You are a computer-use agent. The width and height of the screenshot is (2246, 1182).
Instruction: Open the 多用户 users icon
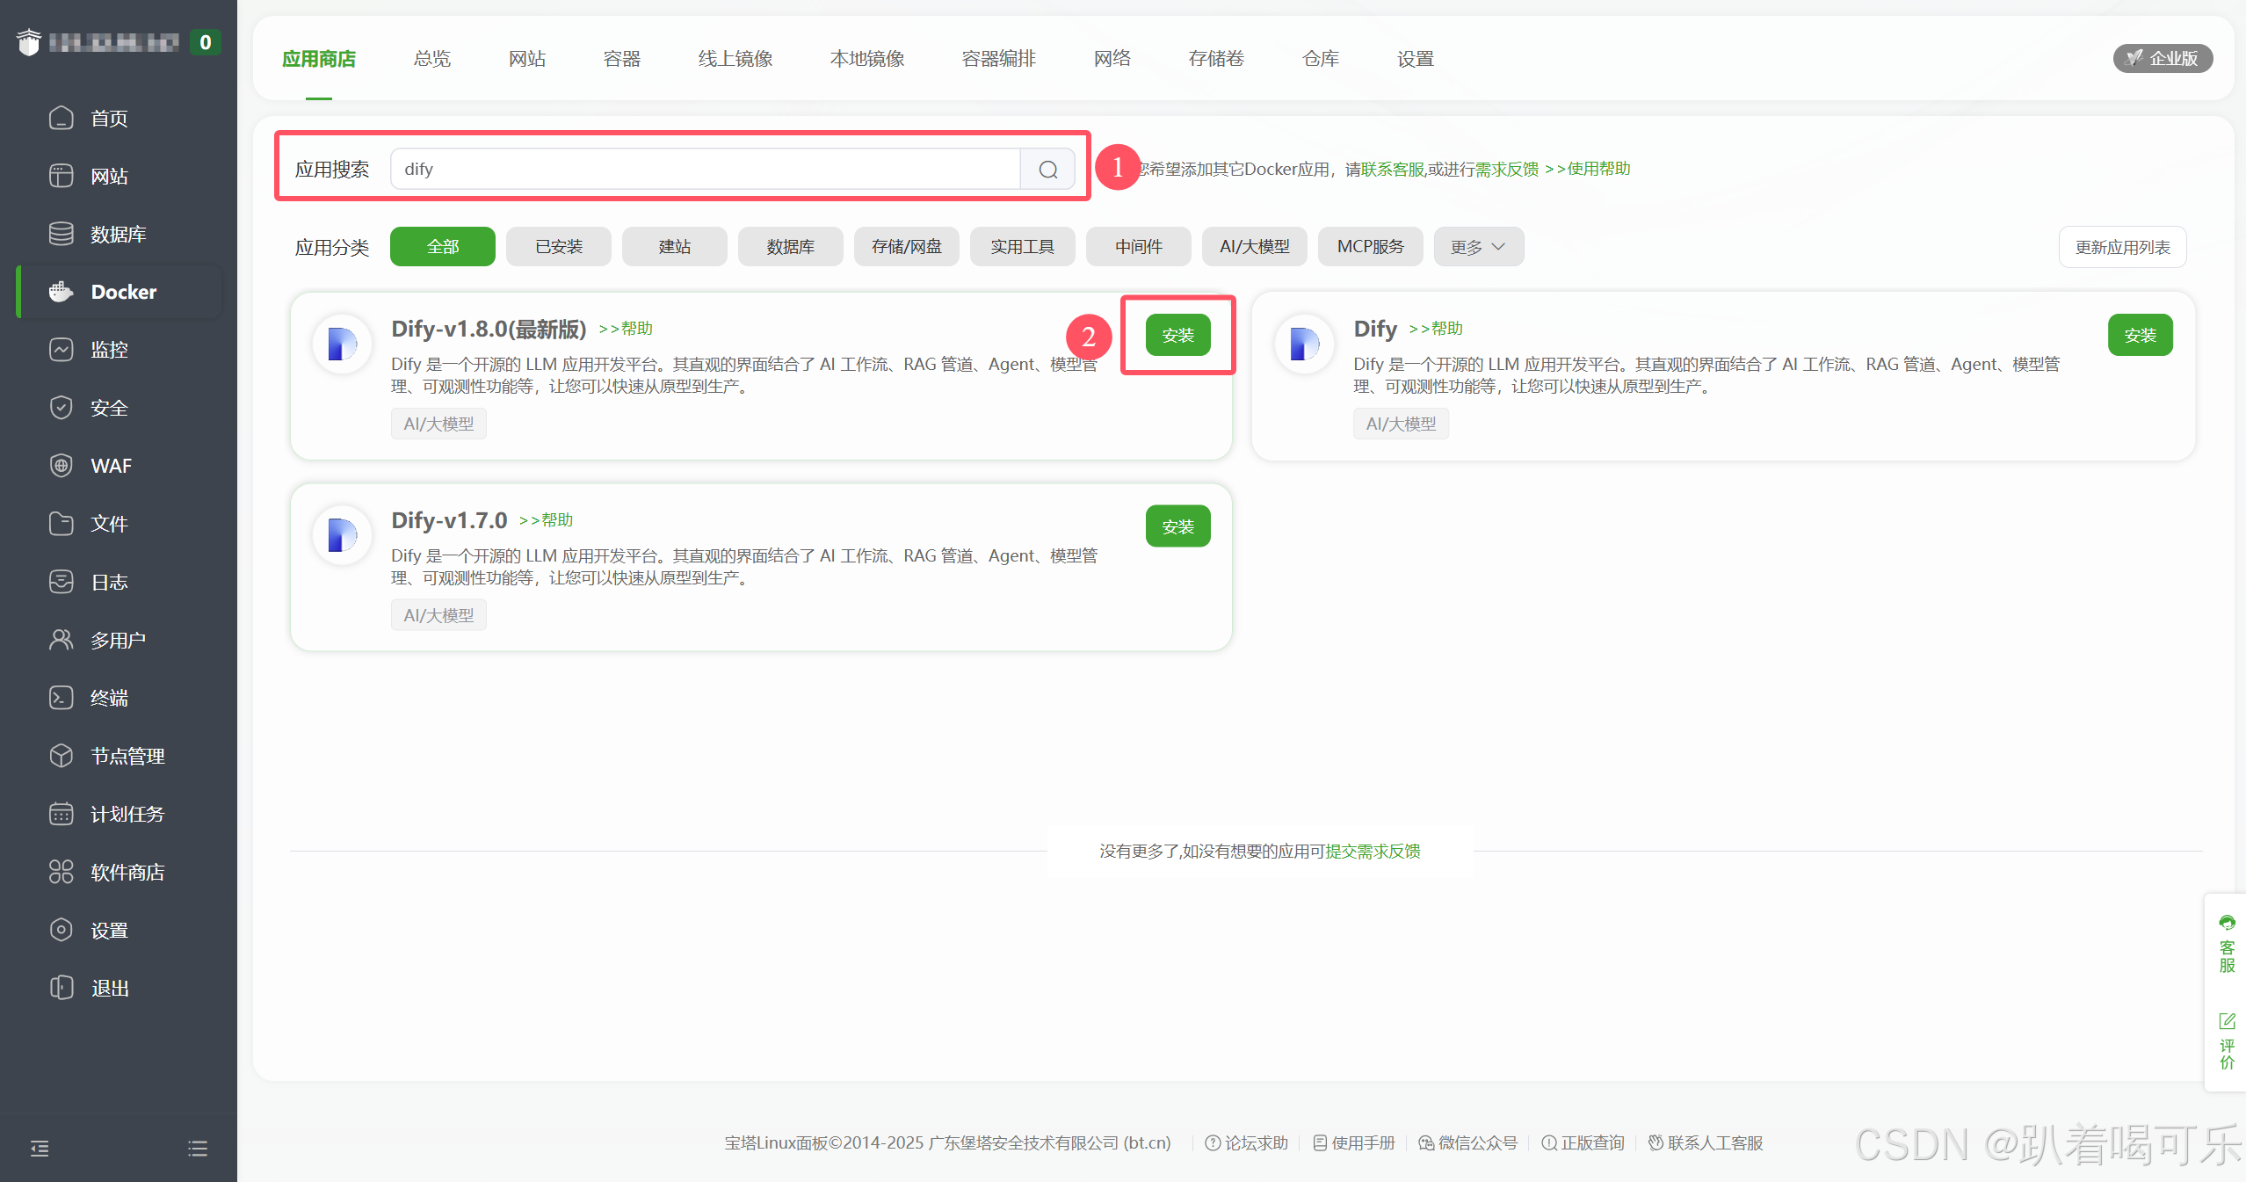[x=61, y=640]
